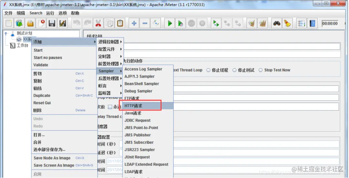The image size is (349, 178).
Task: Collapse the 测试计划 tree node toggle
Action: (x=6, y=33)
